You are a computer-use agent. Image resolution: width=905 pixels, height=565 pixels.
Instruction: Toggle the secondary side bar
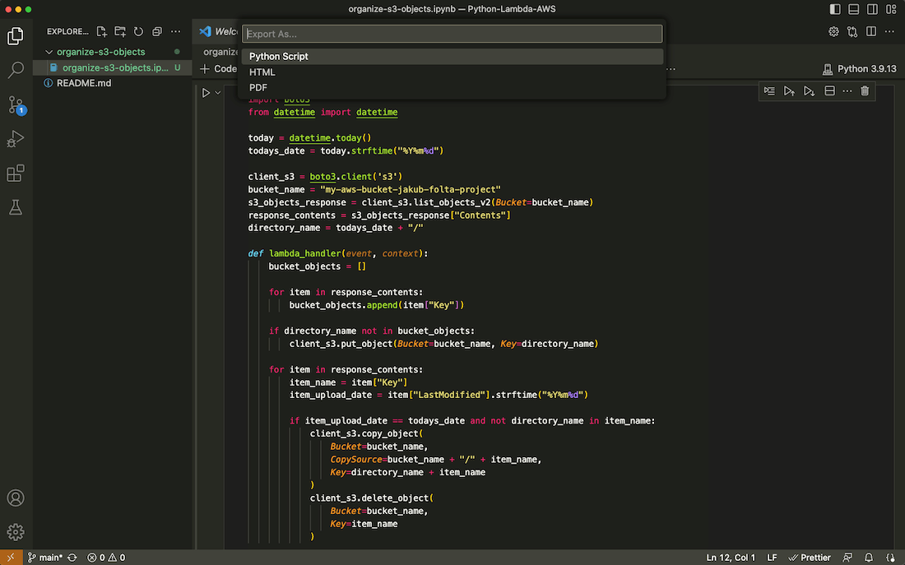(871, 9)
